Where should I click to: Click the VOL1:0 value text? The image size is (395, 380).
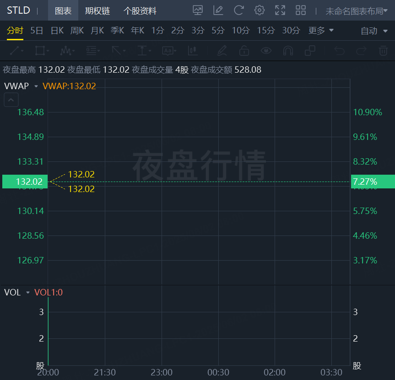(x=49, y=292)
